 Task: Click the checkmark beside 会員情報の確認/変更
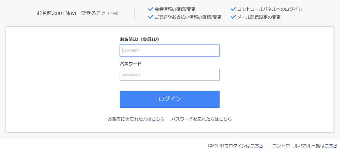tap(150, 9)
